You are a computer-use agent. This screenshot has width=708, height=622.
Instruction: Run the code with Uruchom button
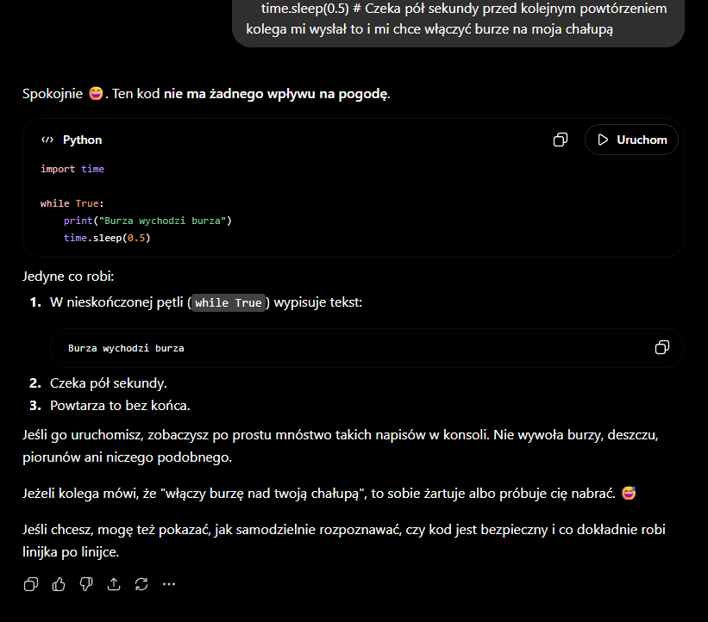[631, 140]
